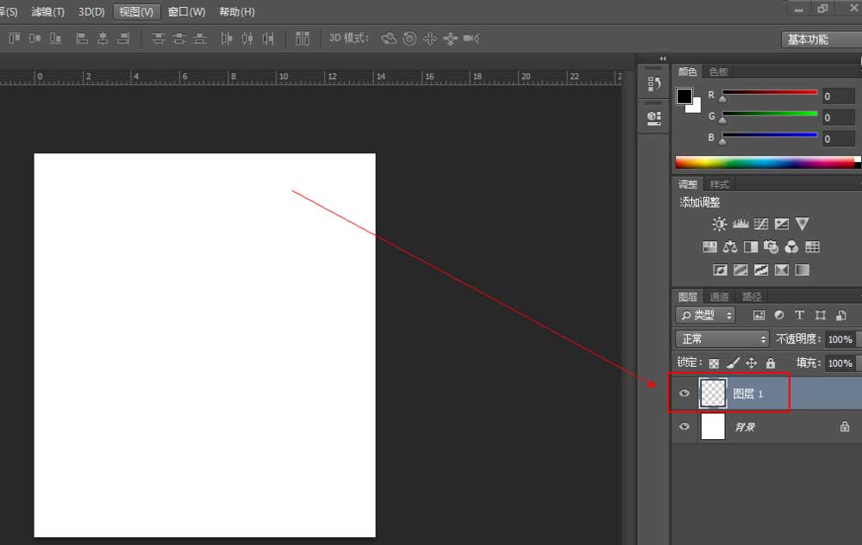
Task: Open the 视图(V) menu
Action: point(136,12)
